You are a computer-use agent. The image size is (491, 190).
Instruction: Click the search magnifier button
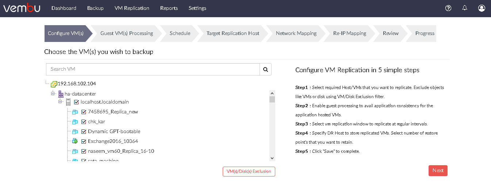click(265, 69)
